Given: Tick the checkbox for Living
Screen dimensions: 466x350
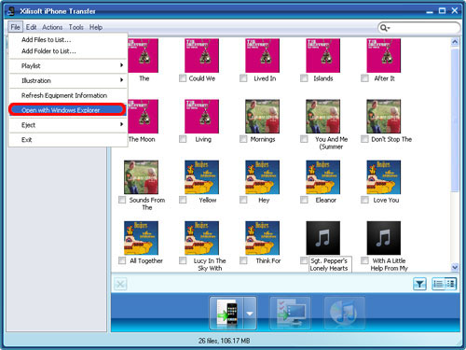Looking at the screenshot, I should coord(183,139).
